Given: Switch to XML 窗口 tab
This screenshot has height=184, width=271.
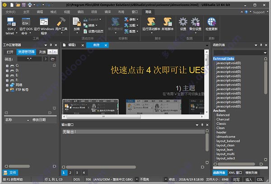Looking at the screenshot, I should click(x=235, y=173).
